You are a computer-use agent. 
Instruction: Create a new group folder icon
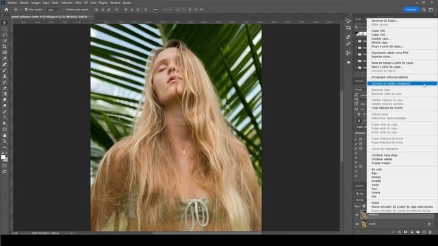(418, 232)
